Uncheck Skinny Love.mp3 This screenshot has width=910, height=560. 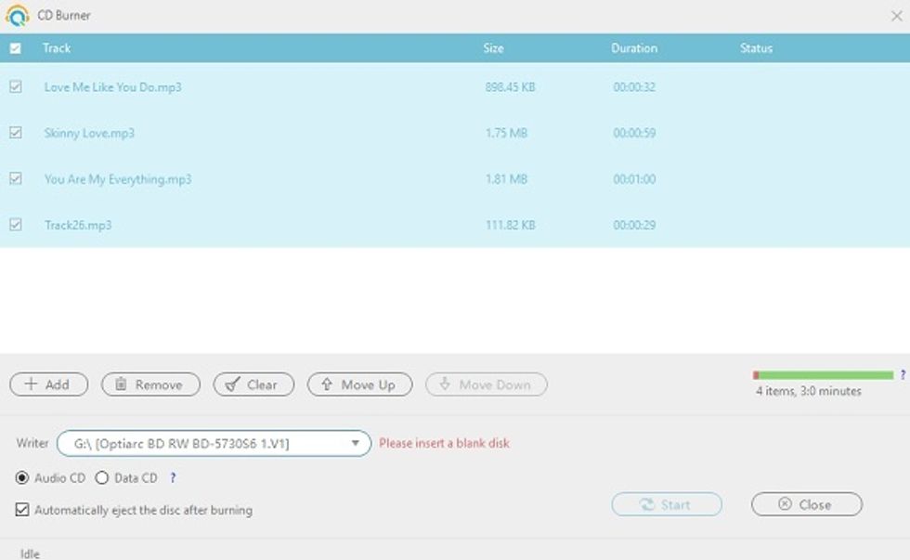coord(16,133)
